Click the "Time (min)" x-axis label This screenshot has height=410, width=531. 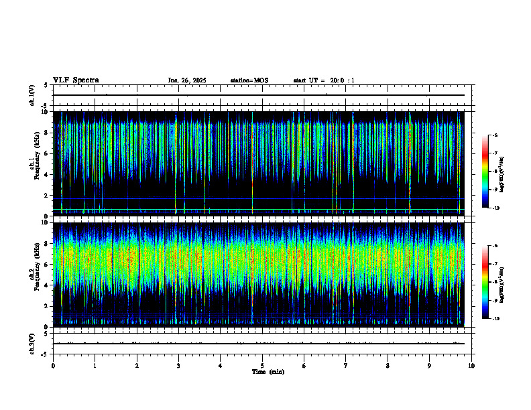tap(268, 372)
